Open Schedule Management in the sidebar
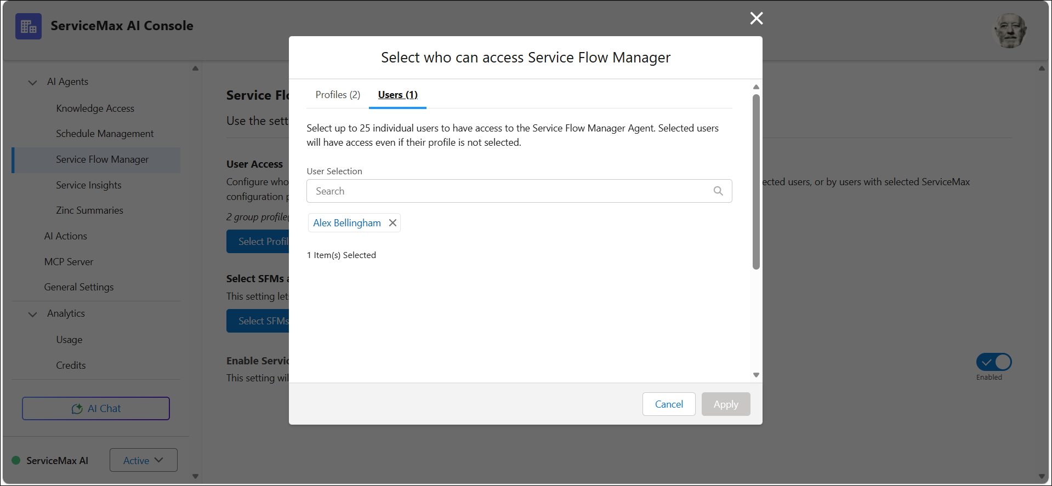The width and height of the screenshot is (1052, 486). [x=105, y=134]
